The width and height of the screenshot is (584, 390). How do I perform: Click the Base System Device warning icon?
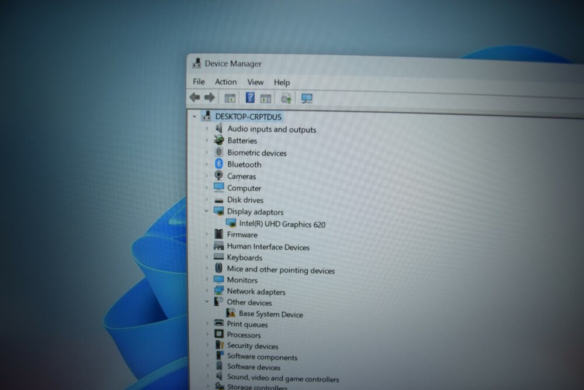click(x=231, y=313)
